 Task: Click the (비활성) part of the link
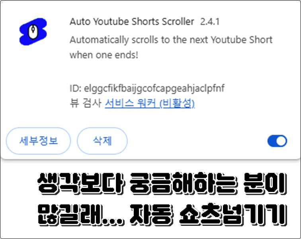(177, 103)
